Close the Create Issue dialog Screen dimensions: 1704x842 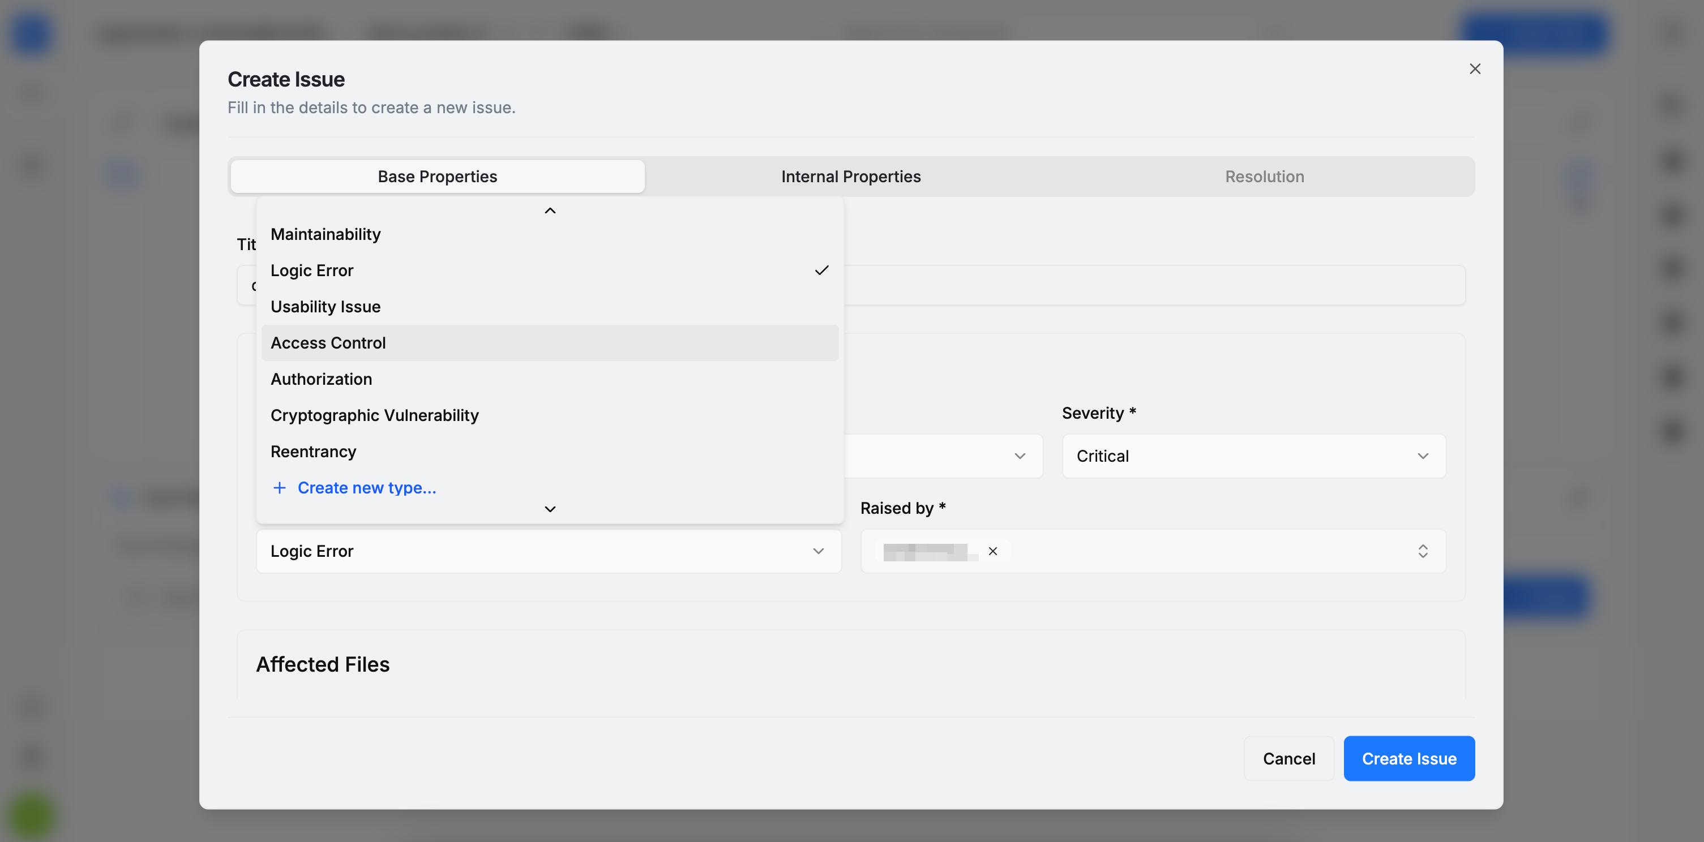(1475, 69)
